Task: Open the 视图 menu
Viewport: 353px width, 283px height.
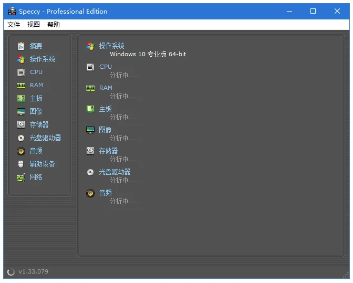Action: click(x=33, y=24)
